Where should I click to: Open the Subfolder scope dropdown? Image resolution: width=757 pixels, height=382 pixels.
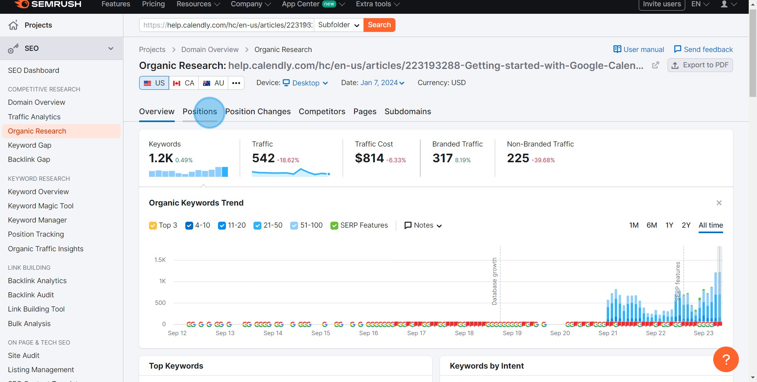(x=339, y=25)
